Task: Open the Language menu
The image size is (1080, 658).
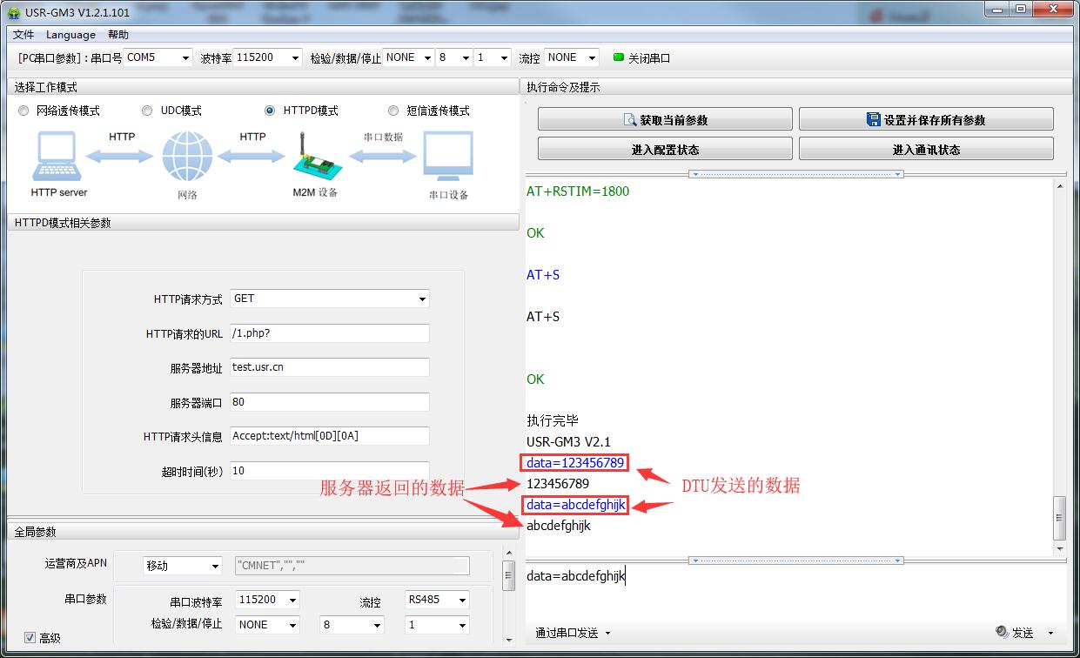Action: coord(70,35)
